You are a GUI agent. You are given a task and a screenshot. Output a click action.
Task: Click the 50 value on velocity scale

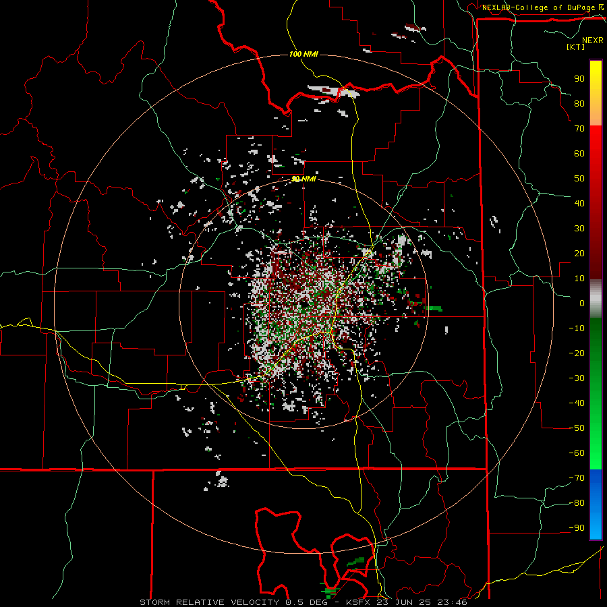tap(579, 179)
